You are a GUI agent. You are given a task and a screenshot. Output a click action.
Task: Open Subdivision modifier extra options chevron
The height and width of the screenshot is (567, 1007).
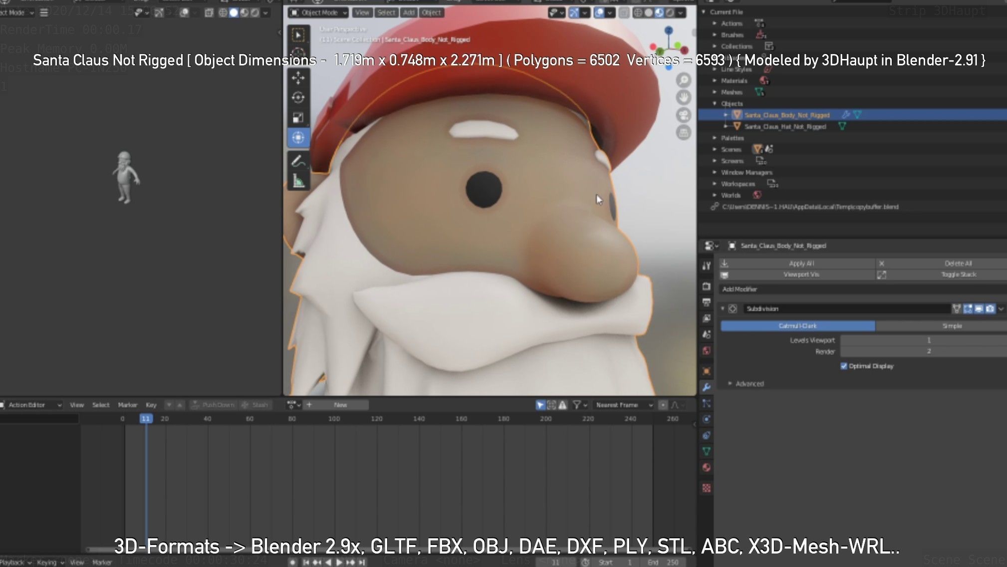coord(1001,309)
